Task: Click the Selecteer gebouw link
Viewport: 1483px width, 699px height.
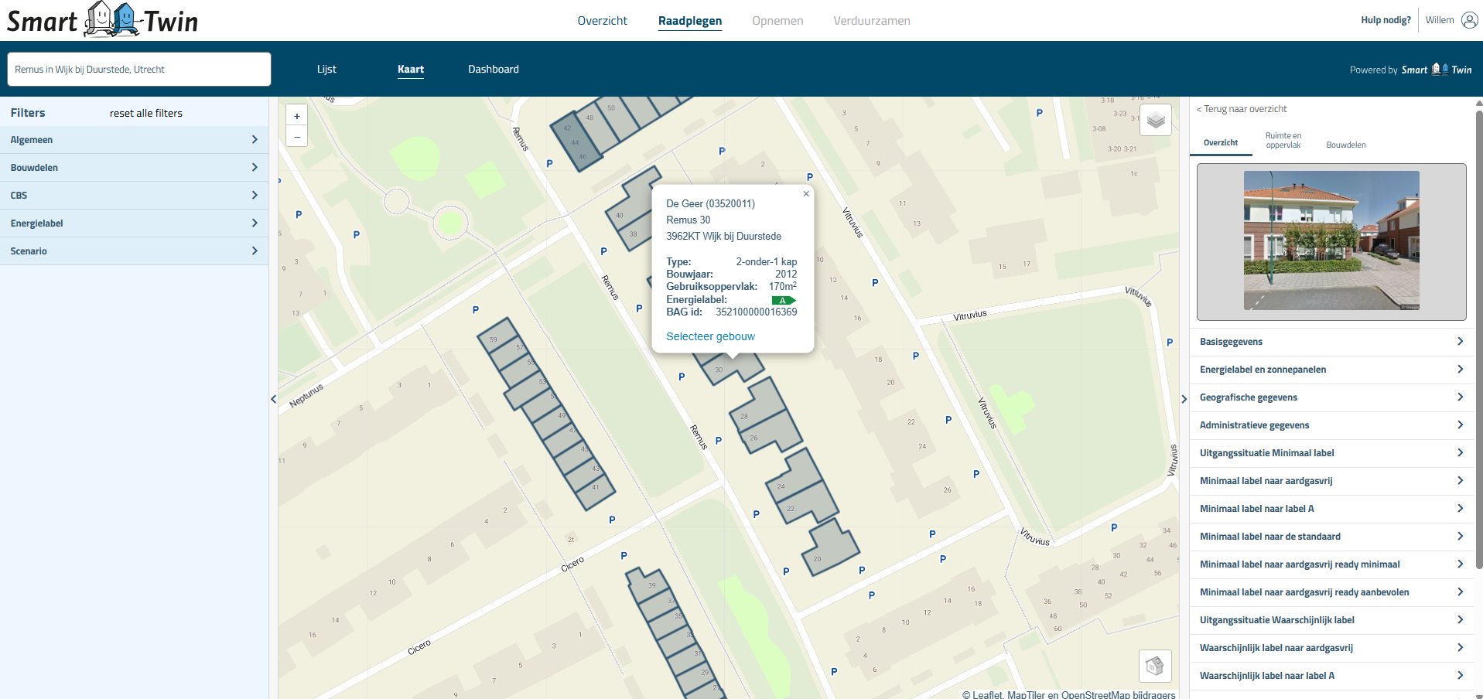Action: click(710, 336)
